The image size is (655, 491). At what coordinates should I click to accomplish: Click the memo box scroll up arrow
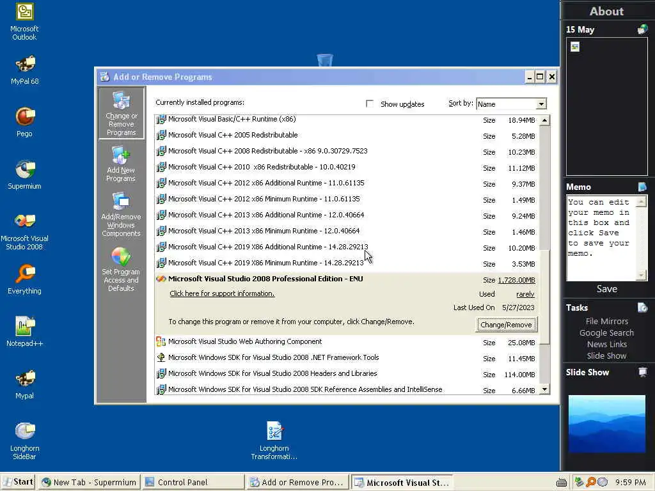(641, 202)
